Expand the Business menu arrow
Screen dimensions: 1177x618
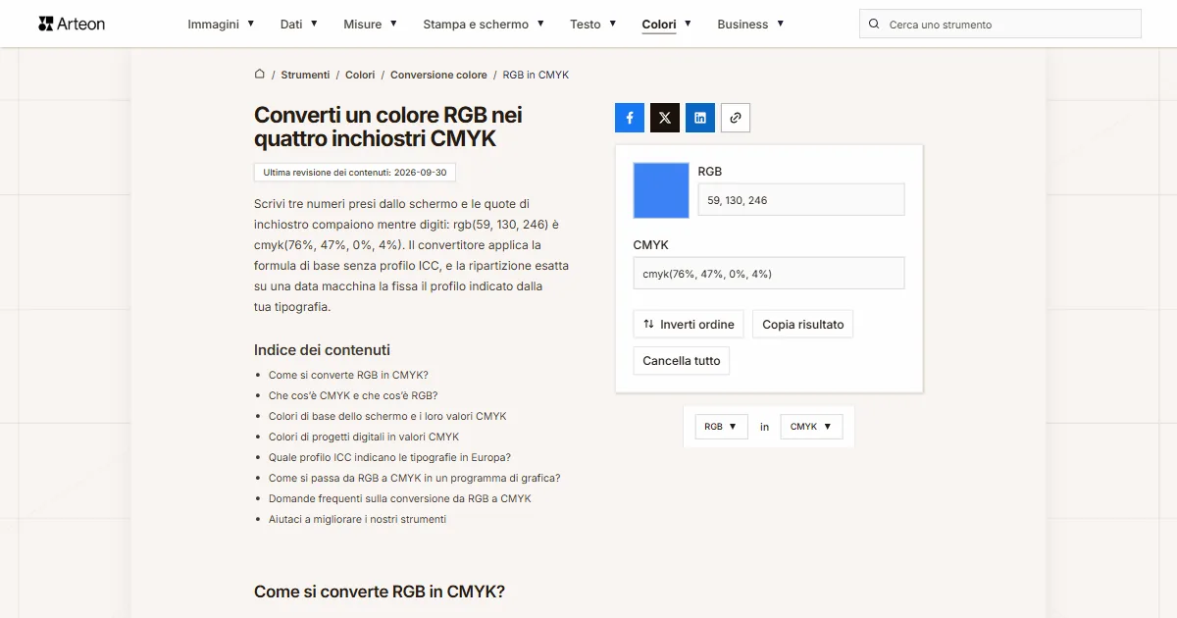coord(780,24)
